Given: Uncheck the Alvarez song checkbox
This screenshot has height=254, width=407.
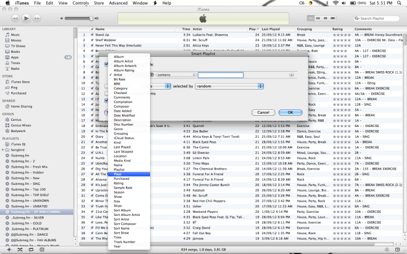Looking at the screenshot, I should [x=92, y=180].
